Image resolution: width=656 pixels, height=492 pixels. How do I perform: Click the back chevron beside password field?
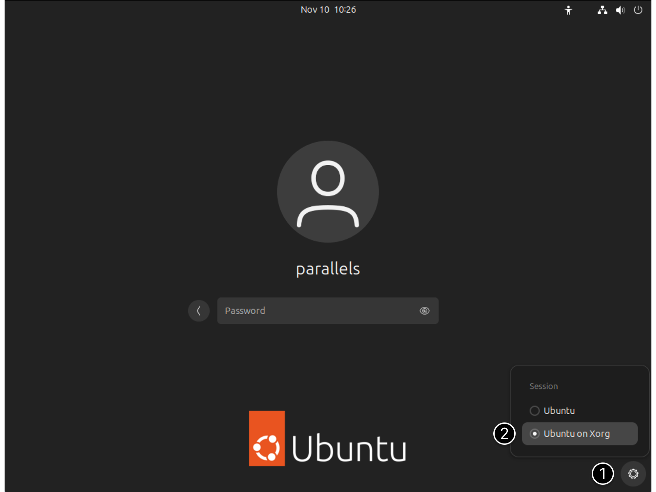pyautogui.click(x=199, y=311)
